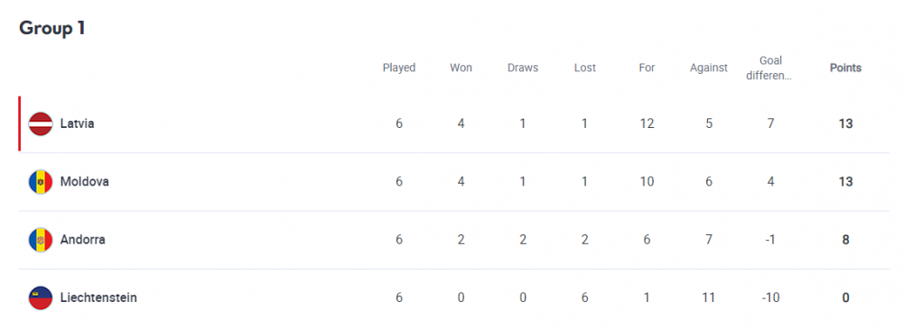Viewport: 903px width, 329px height.
Task: Click the Group 1 heading
Action: tap(52, 28)
